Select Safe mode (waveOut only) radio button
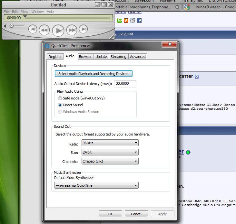The image size is (236, 224). 60,98
